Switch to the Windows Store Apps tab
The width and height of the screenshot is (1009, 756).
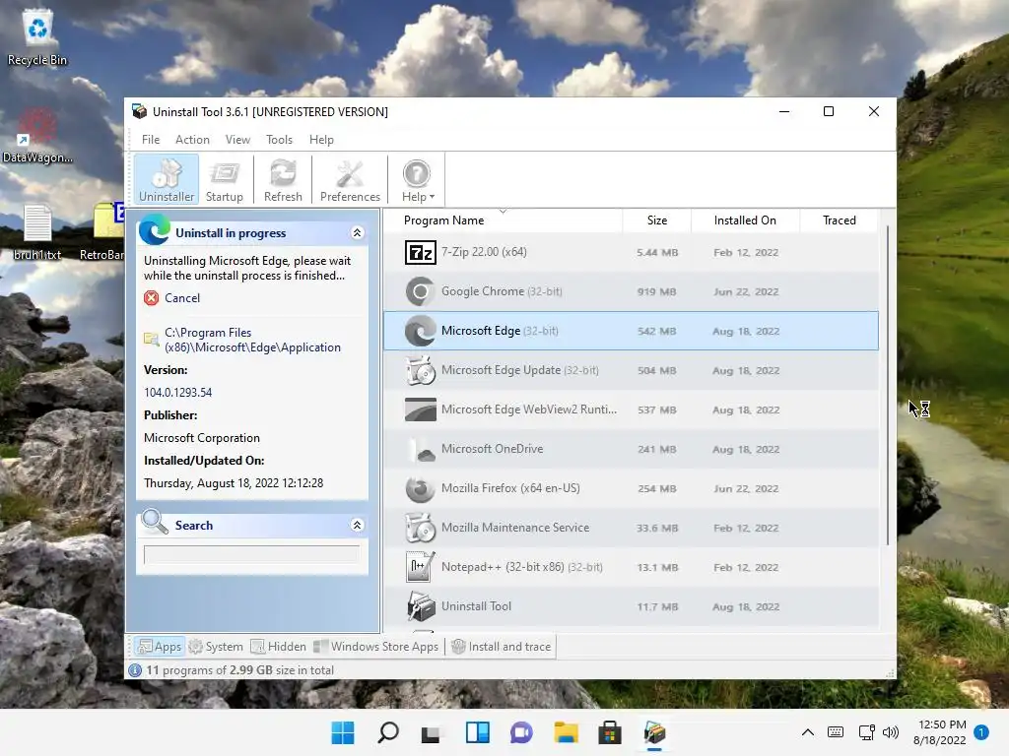coord(375,646)
